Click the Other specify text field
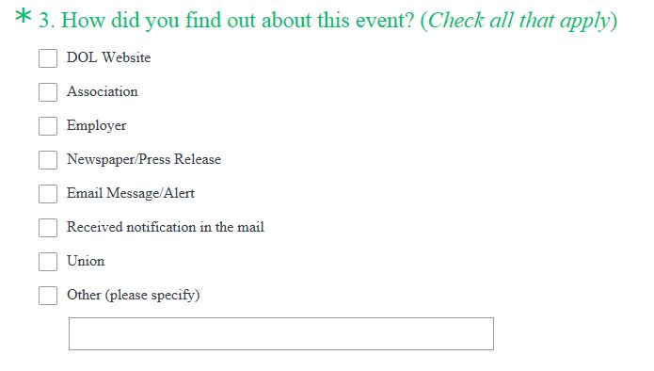 (281, 334)
